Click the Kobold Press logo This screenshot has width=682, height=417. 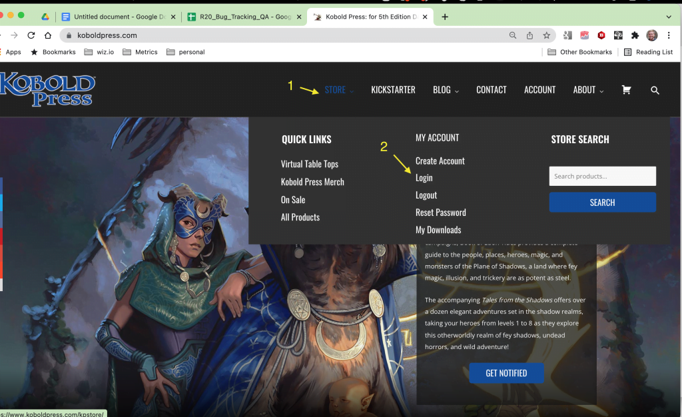pos(47,89)
